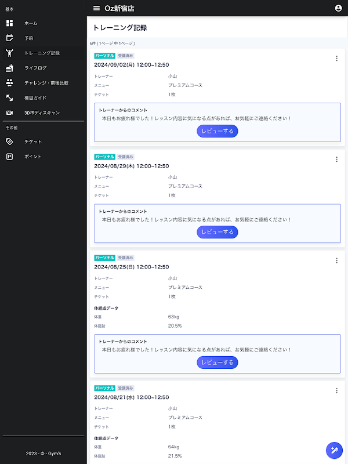Open options menu for 2024/09/02 record

(x=336, y=58)
